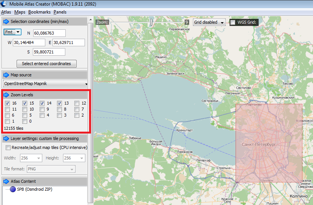Click the Map source panel arrow icon
Screen dimensions: 313x205
pos(6,75)
